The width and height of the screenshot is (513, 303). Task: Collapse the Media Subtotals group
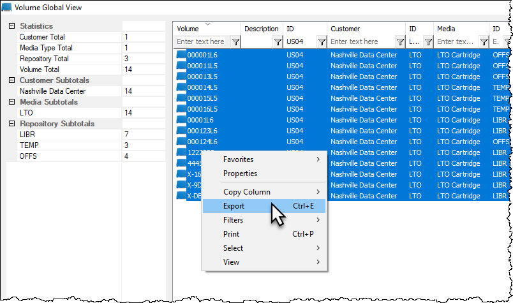(11, 102)
